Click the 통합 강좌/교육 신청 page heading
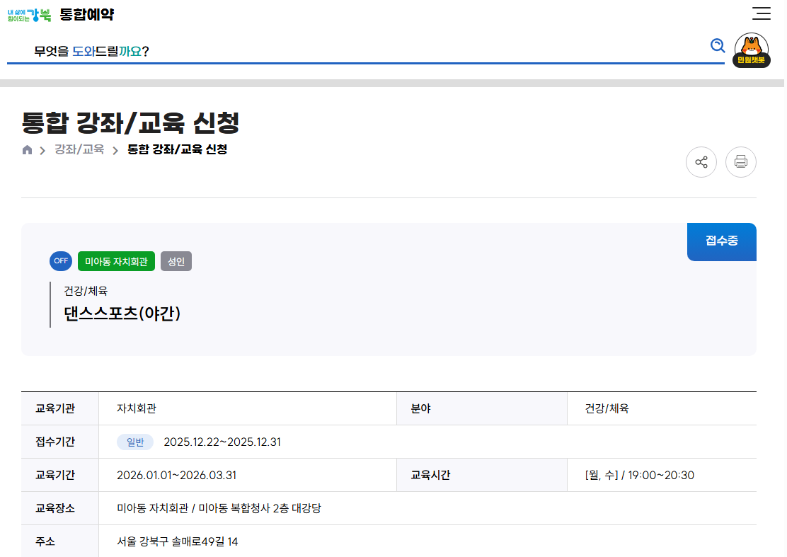Viewport: 787px width, 557px height. [x=131, y=123]
